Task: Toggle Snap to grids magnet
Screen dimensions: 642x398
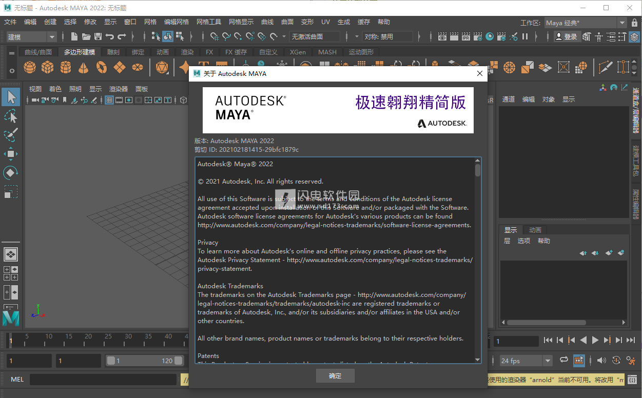Action: pos(215,36)
